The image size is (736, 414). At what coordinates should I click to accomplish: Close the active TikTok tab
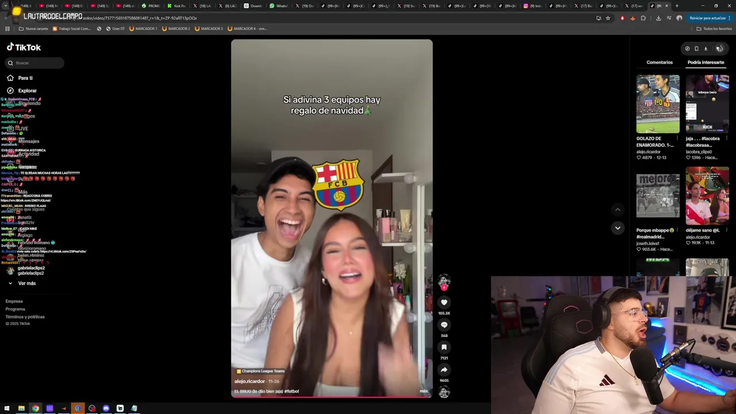point(666,6)
